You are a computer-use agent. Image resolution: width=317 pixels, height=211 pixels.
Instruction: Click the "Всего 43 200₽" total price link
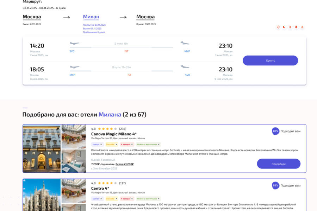click(124, 164)
